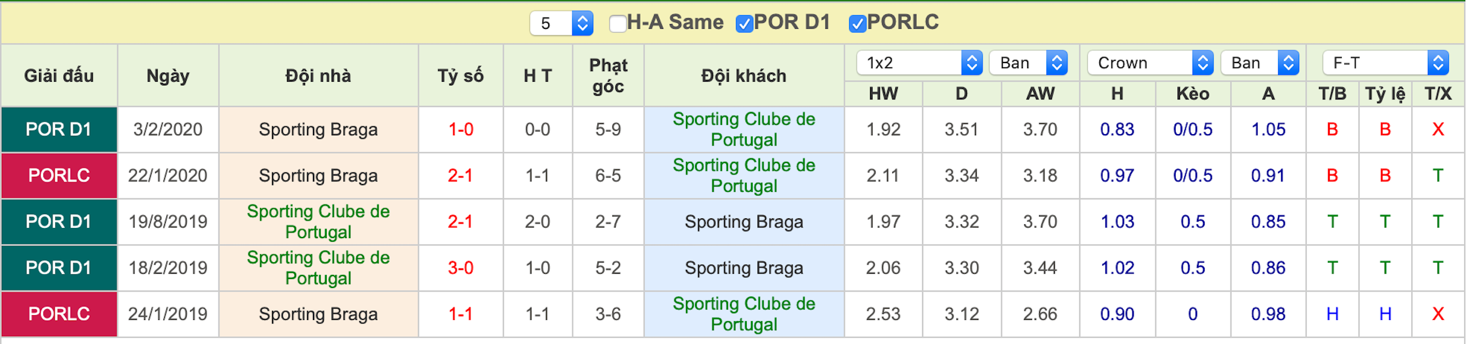The width and height of the screenshot is (1467, 344).
Task: Enable the H-A Same checkbox
Action: tap(617, 23)
